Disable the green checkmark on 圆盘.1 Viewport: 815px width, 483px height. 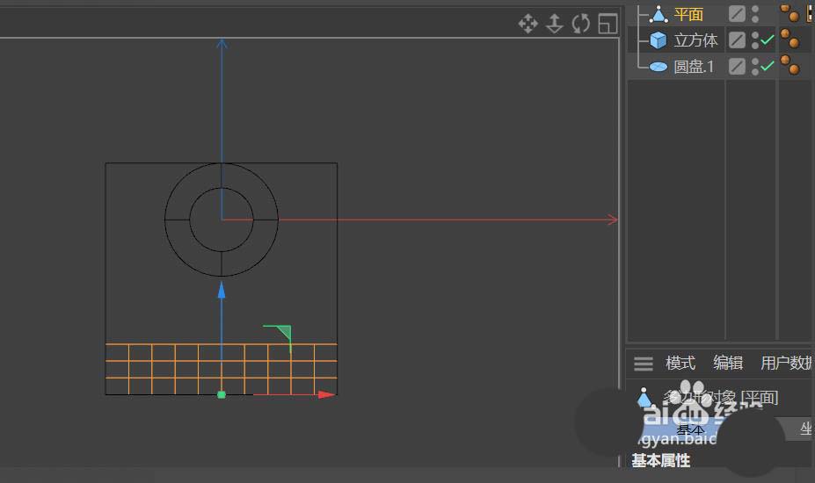[x=768, y=67]
